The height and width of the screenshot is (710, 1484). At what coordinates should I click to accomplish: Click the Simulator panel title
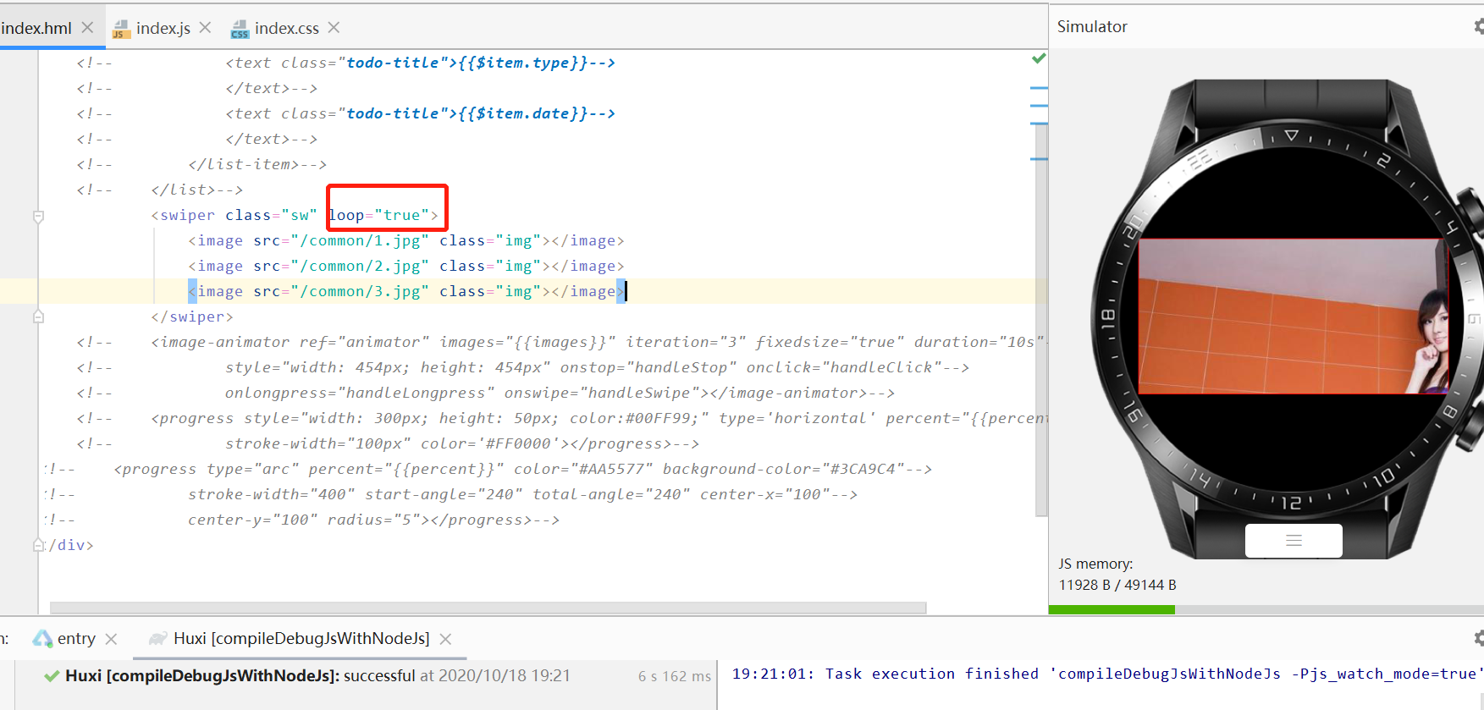click(x=1092, y=26)
